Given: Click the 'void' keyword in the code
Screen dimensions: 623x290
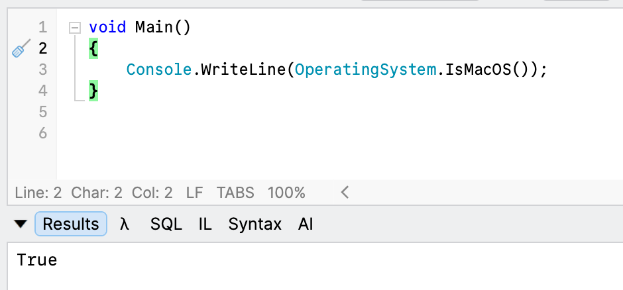Looking at the screenshot, I should (107, 27).
